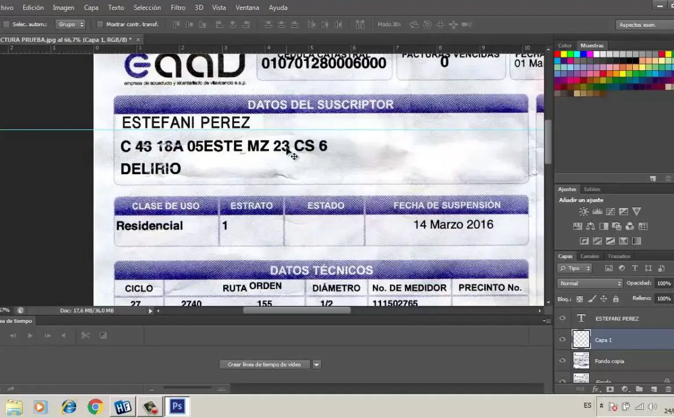Open the Ventana menu
674x418 pixels.
[247, 8]
